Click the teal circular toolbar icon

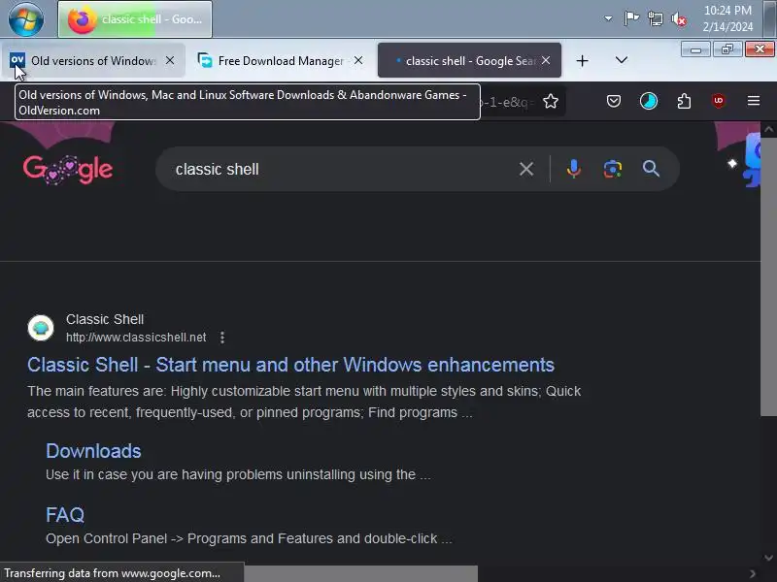tap(649, 102)
